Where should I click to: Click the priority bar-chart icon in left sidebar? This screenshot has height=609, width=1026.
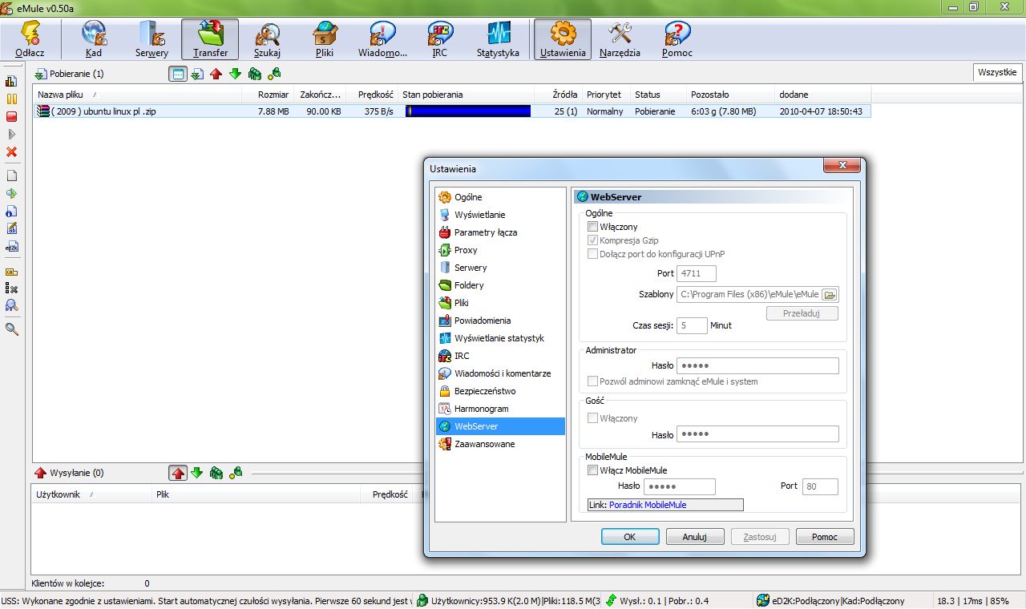[11, 81]
